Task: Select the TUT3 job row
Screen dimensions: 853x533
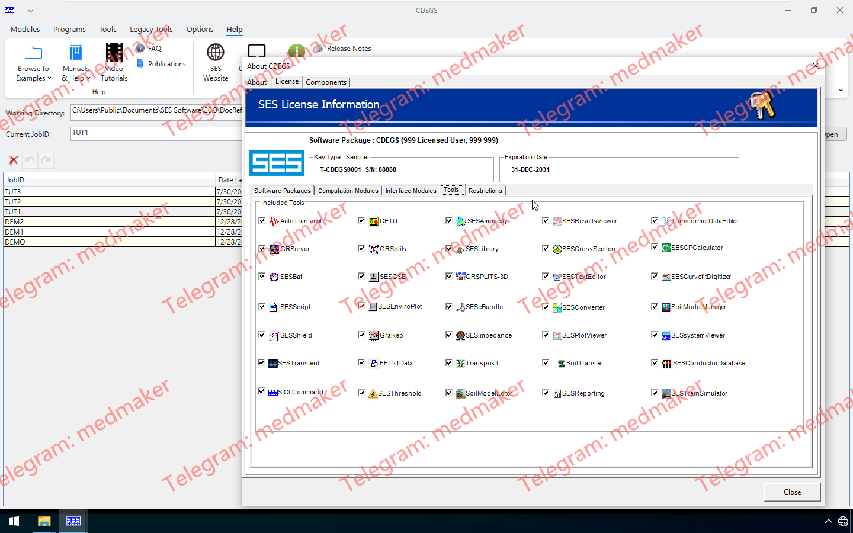Action: click(123, 192)
